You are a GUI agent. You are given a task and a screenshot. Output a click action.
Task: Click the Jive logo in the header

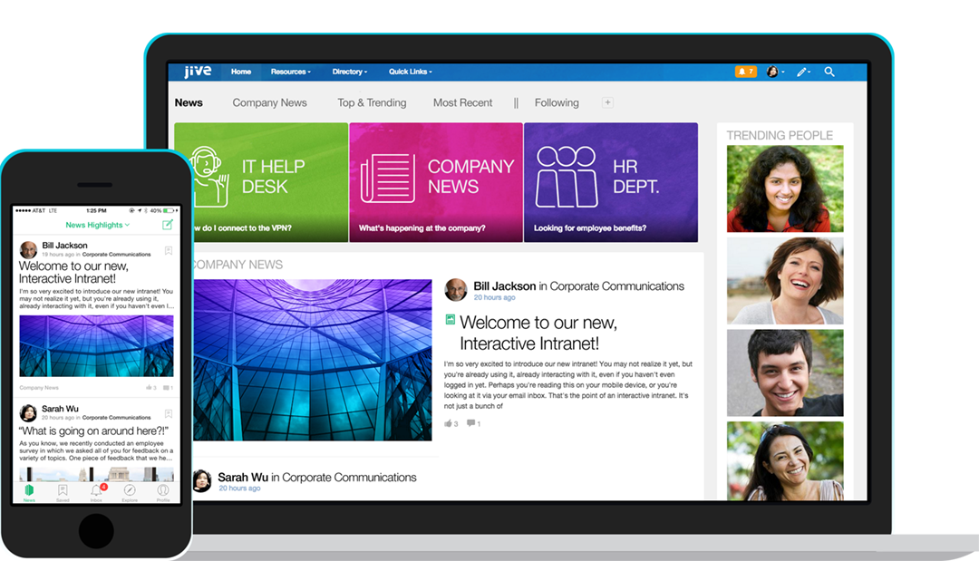point(198,72)
